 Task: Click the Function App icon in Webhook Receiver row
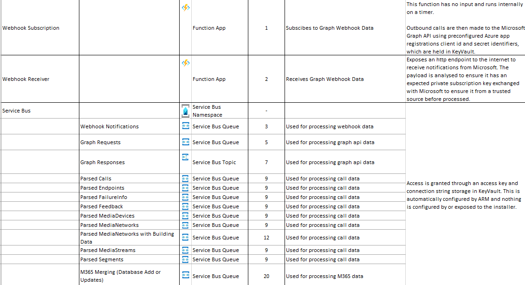coord(186,63)
